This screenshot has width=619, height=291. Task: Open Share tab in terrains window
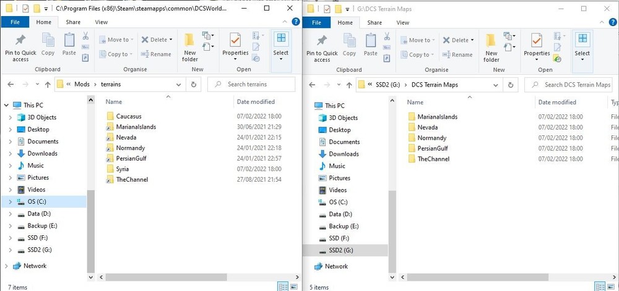[73, 22]
